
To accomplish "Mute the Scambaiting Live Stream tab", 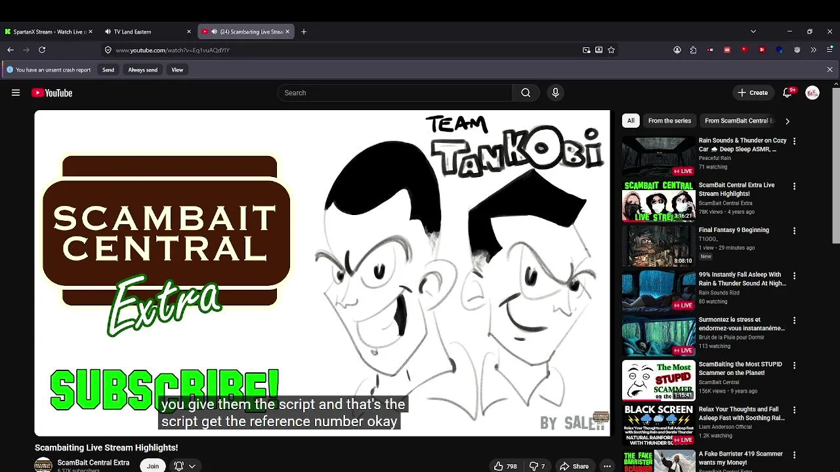I will (214, 31).
